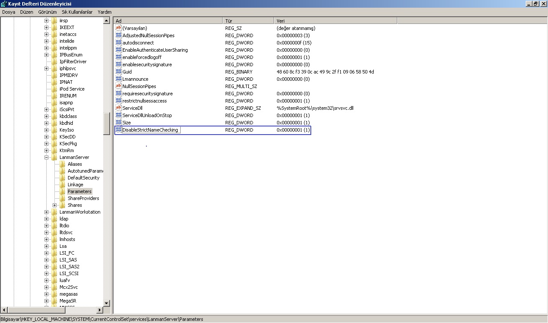Click the Shares folder icon
Screen dimensions: 548x323
pos(63,205)
